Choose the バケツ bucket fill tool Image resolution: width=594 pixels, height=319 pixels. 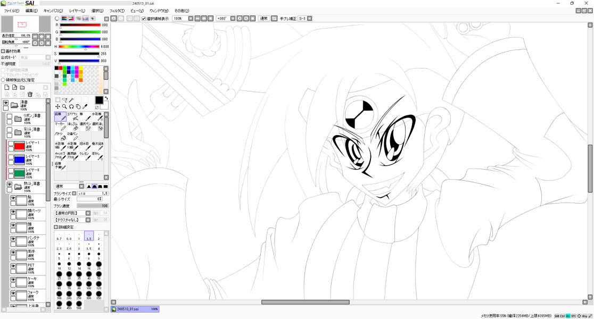point(60,137)
